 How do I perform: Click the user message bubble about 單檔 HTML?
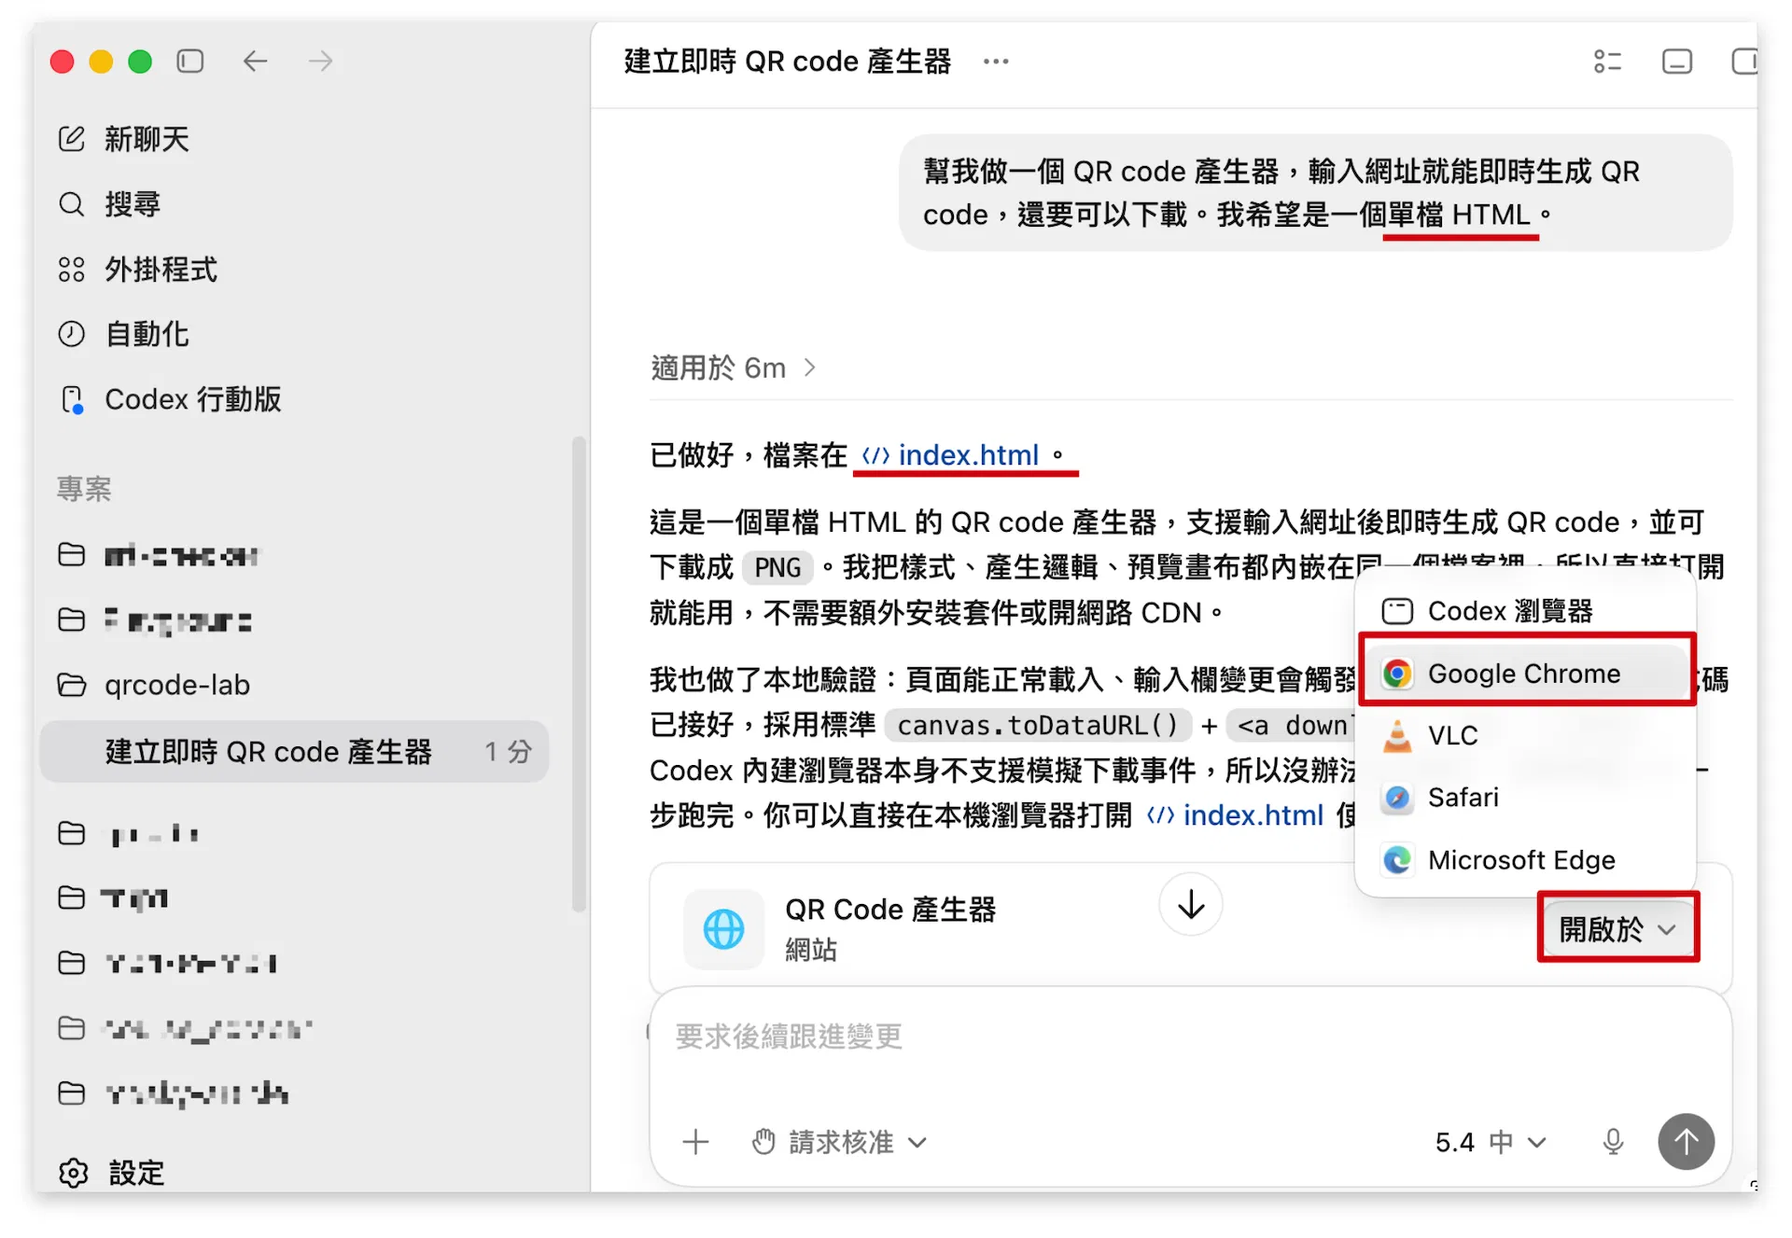pyautogui.click(x=1315, y=193)
